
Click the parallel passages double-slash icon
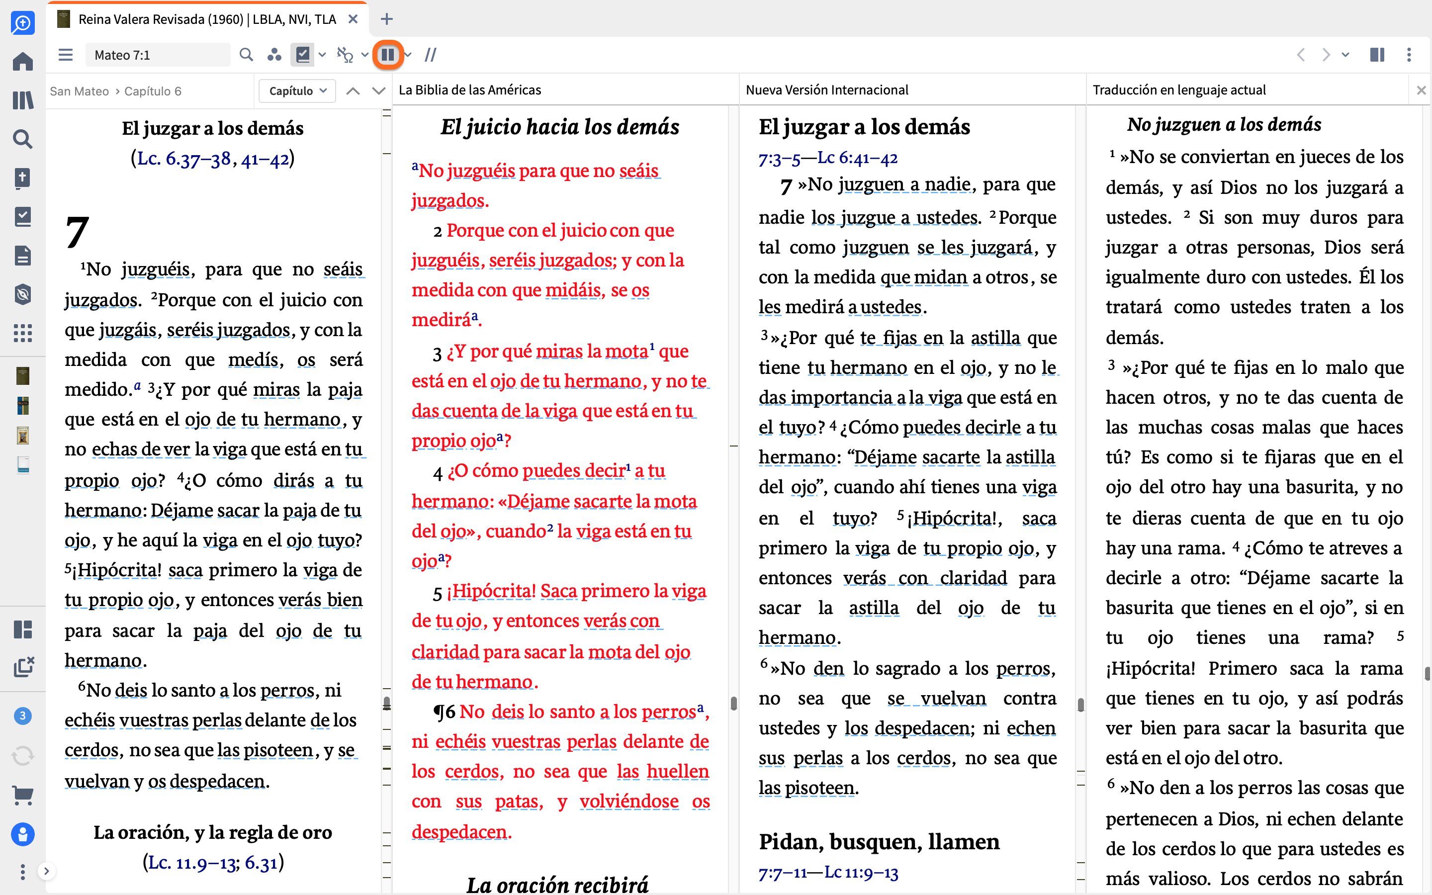[430, 55]
